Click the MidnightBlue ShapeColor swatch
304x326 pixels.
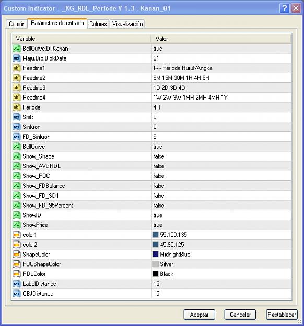(155, 254)
